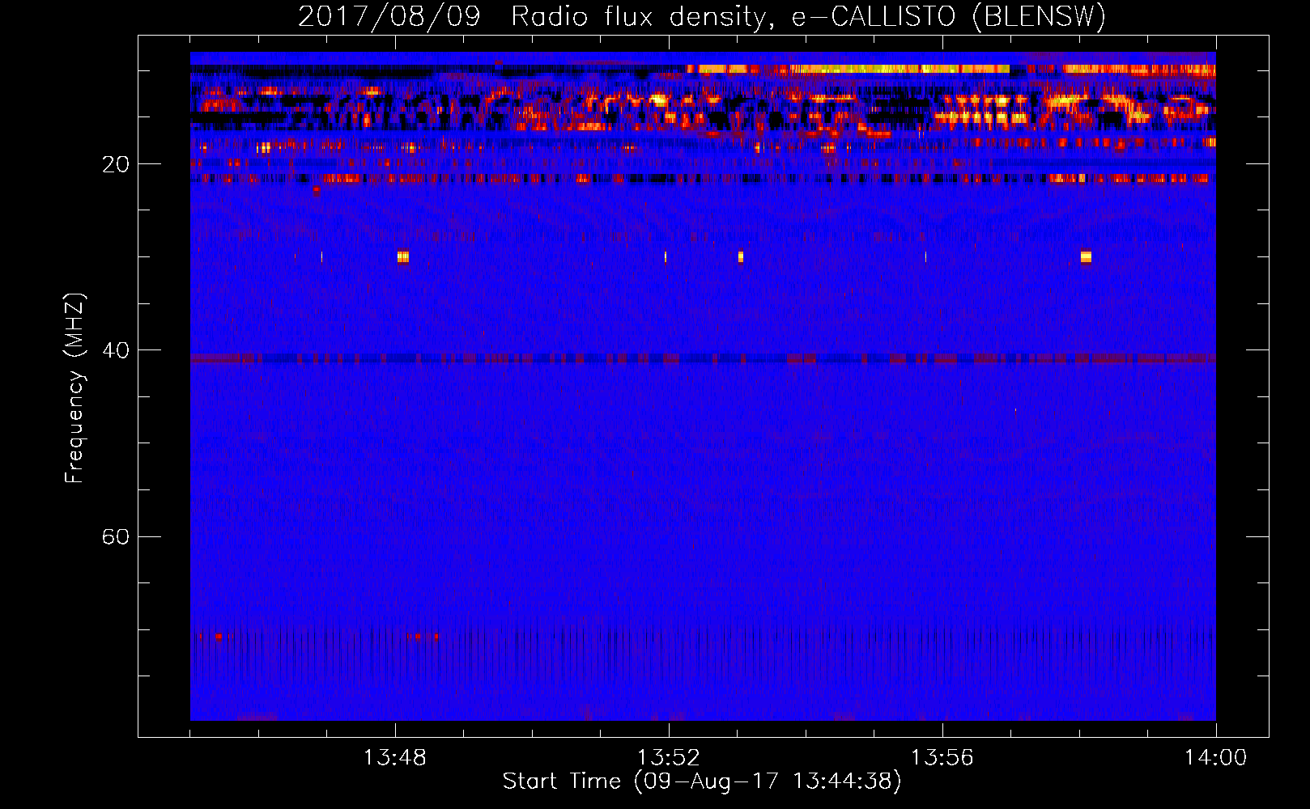Click the 13:52 time tick label
1310x809 pixels.
pos(668,758)
